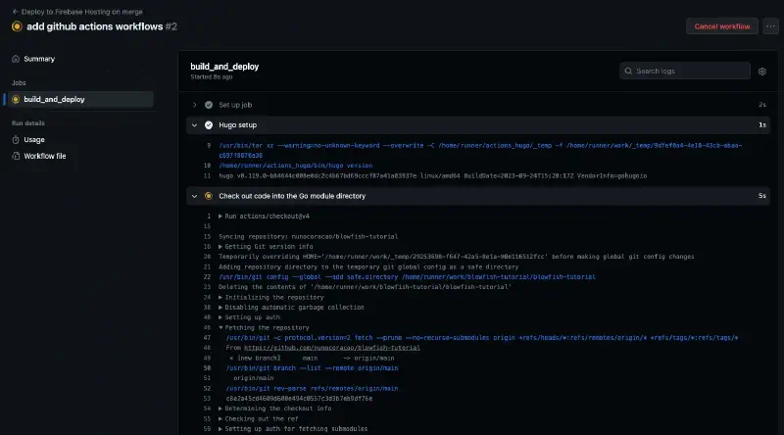Collapse the Hugo setup step
Screen dimensions: 784x435
click(x=195, y=125)
